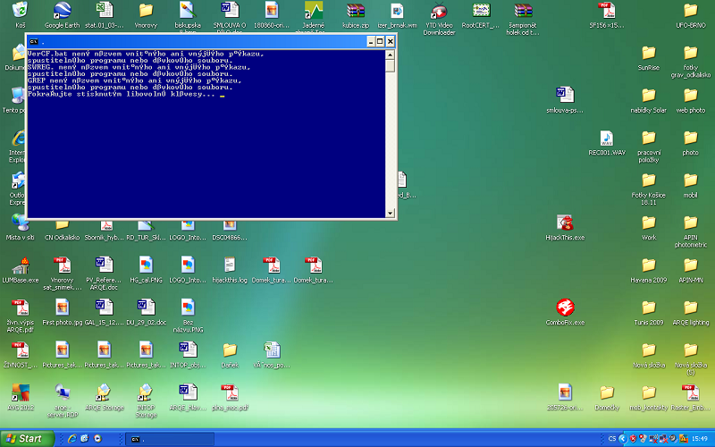Select the AVG 2012 desktop shortcut
The image size is (715, 447).
point(21,392)
